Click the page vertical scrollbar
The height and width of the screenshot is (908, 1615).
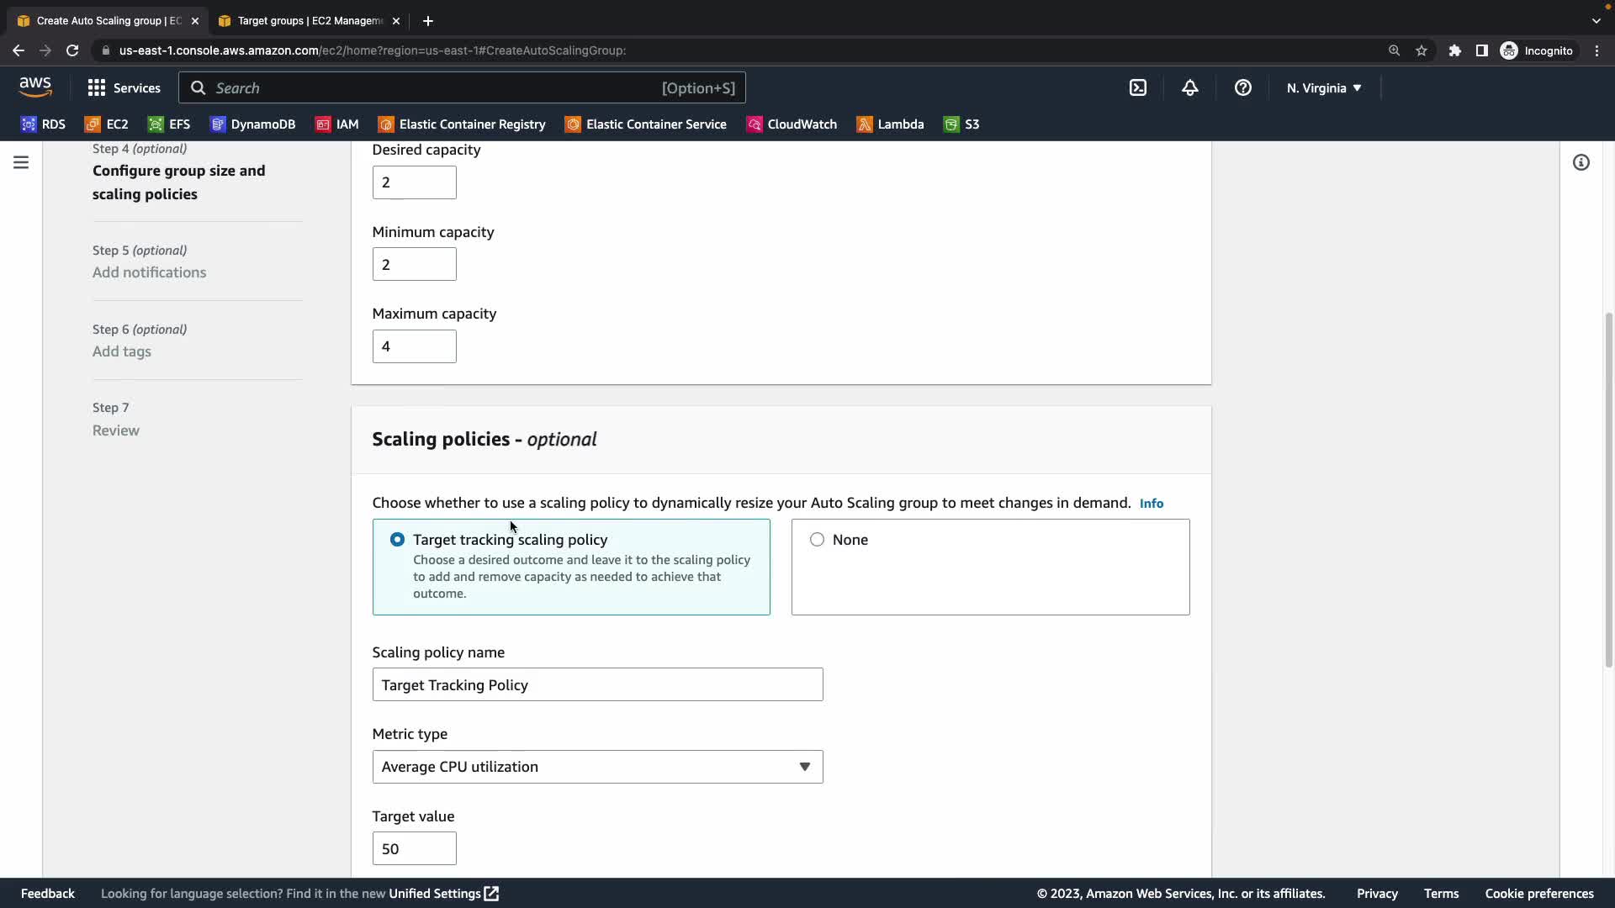[1608, 488]
